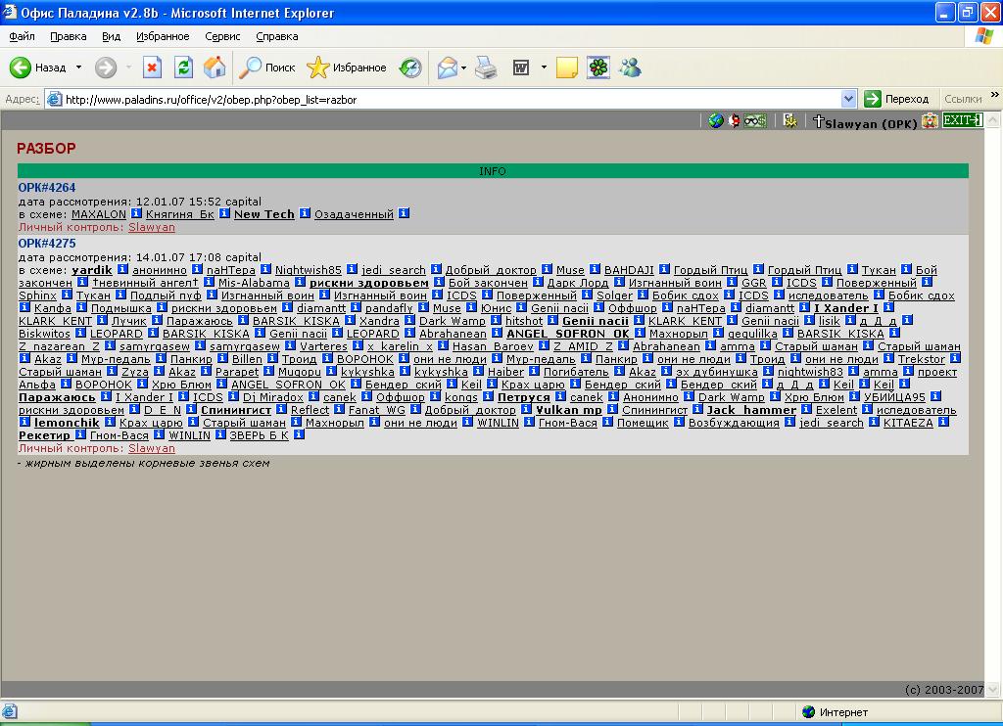The image size is (1003, 726).
Task: Open the info icon after hitshot
Action: click(552, 320)
